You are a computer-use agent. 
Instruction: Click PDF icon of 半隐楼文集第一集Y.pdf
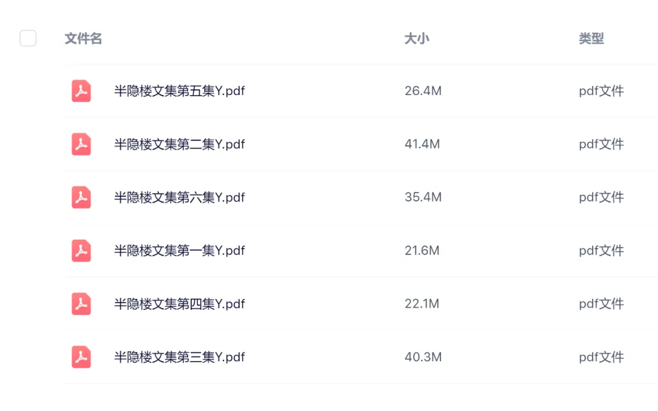(81, 250)
